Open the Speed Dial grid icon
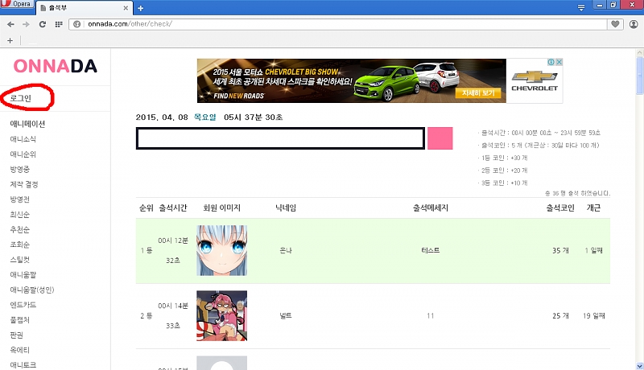644x370 pixels. coord(59,24)
